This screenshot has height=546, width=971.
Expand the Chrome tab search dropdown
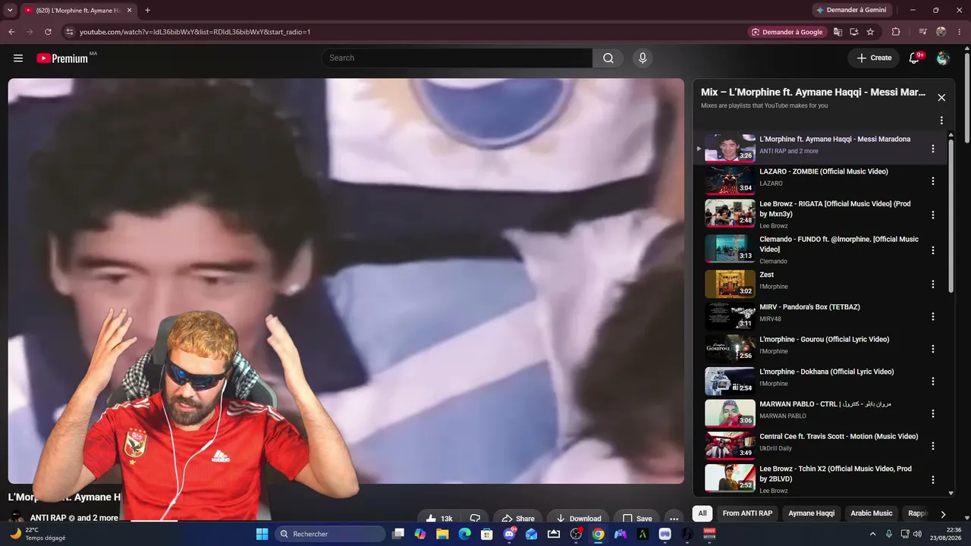pyautogui.click(x=10, y=11)
